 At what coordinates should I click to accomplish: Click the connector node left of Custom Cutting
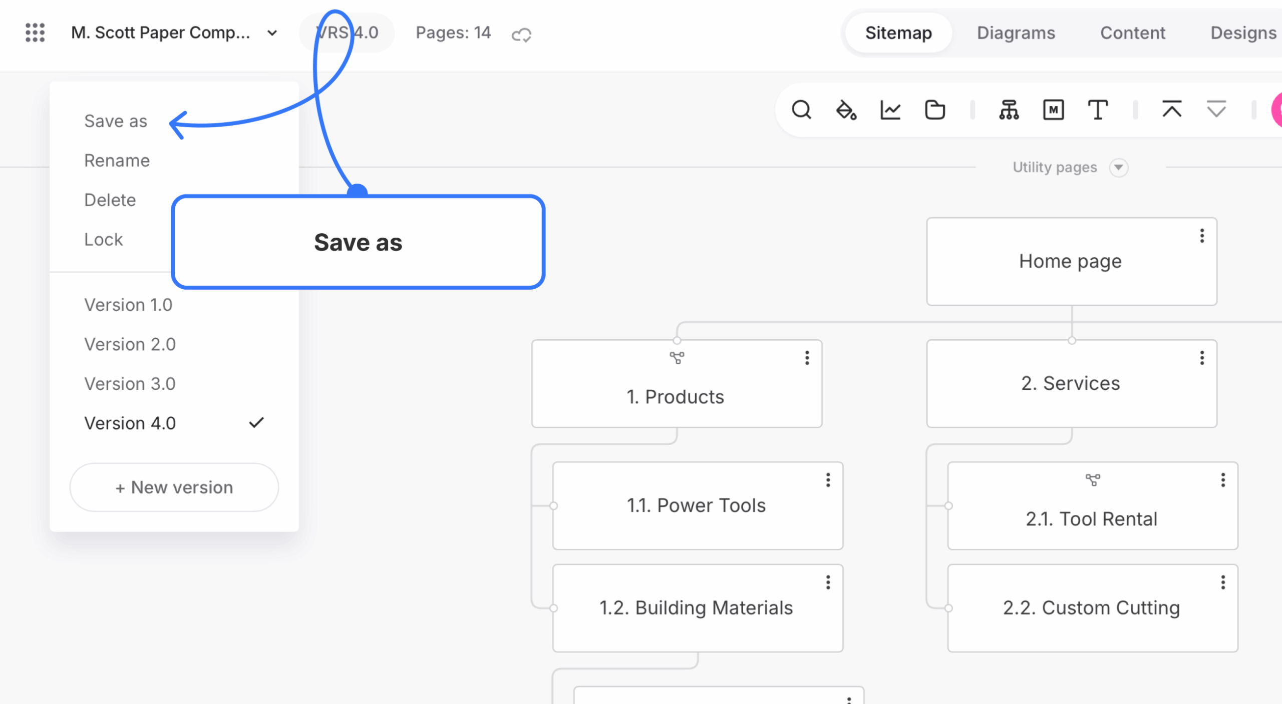pos(948,608)
